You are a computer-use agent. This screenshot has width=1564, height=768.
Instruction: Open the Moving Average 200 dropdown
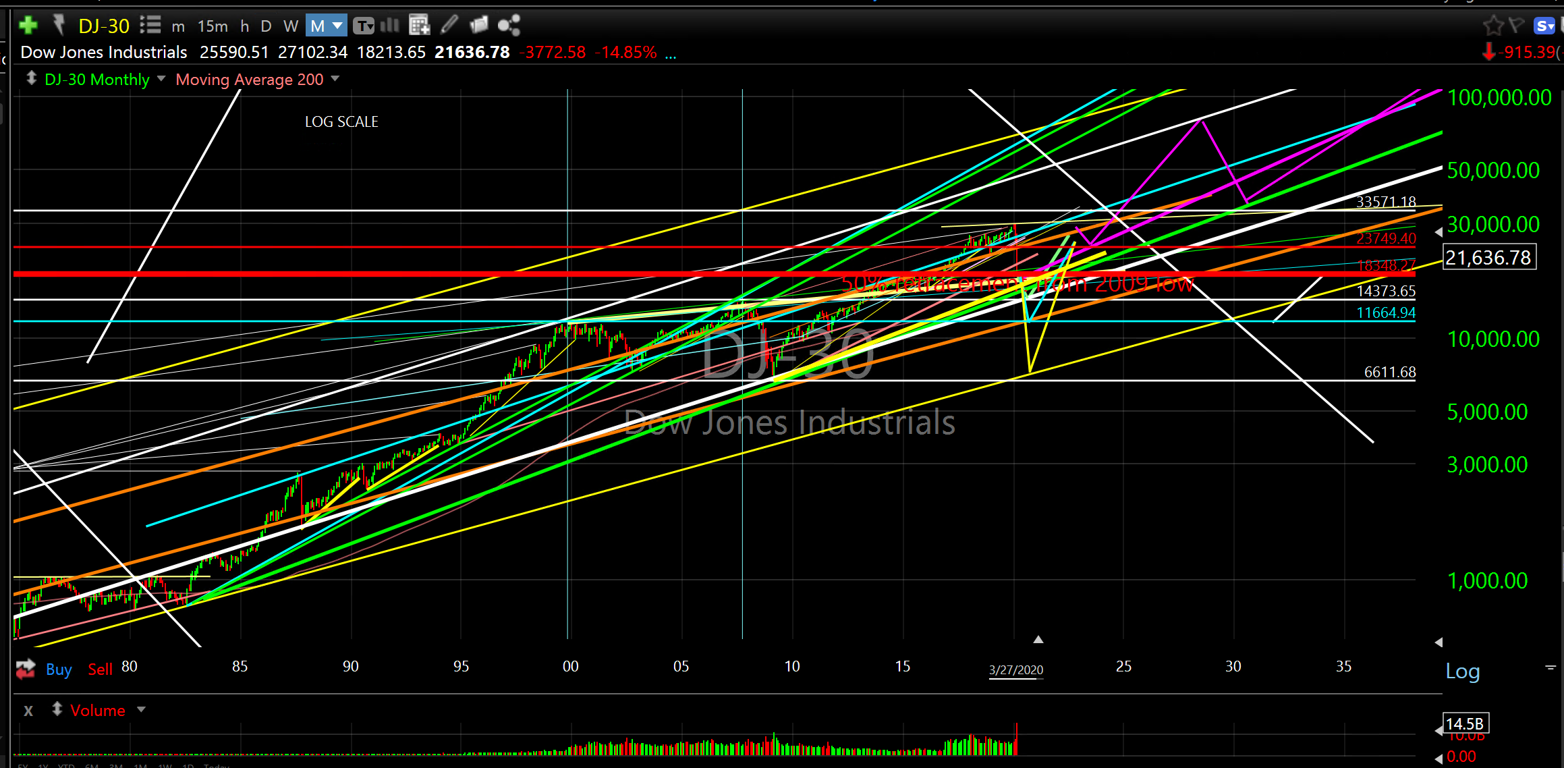click(335, 79)
